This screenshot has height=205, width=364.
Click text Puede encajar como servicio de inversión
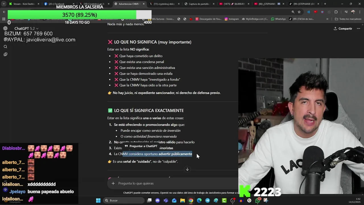150,131
